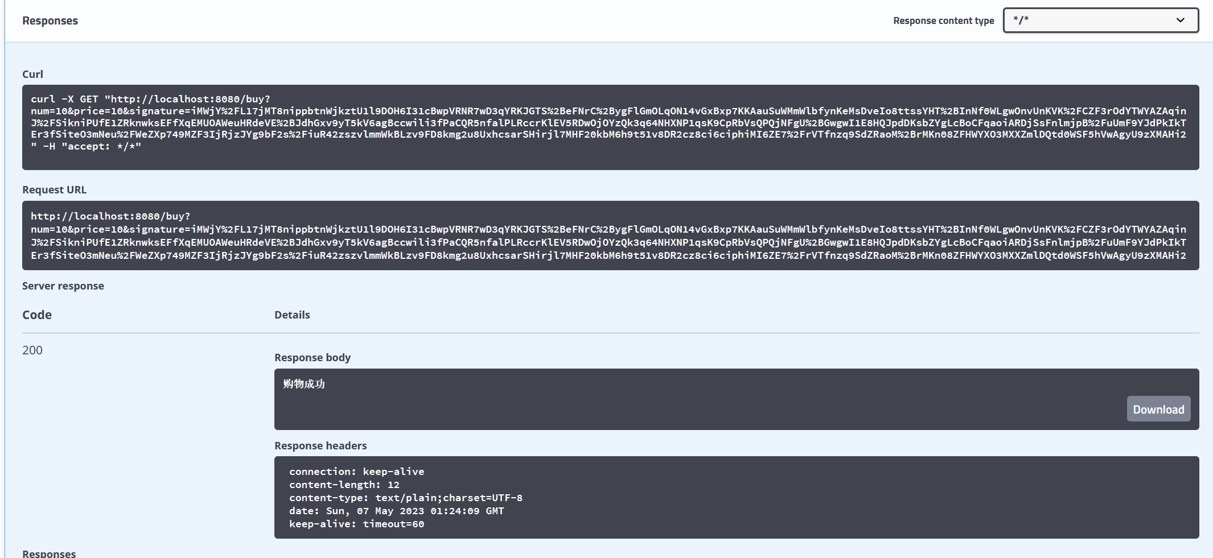1213x558 pixels.
Task: Click the 'Response body' label
Action: pos(312,358)
